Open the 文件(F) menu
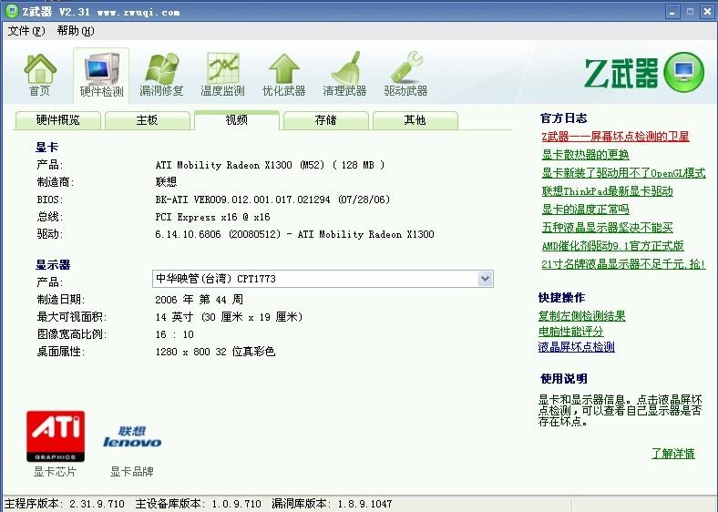This screenshot has height=512, width=718. coord(26,31)
